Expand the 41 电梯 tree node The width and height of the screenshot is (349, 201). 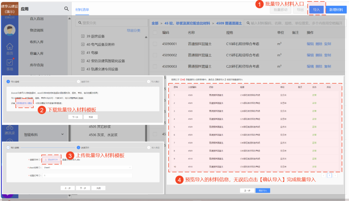(83, 53)
